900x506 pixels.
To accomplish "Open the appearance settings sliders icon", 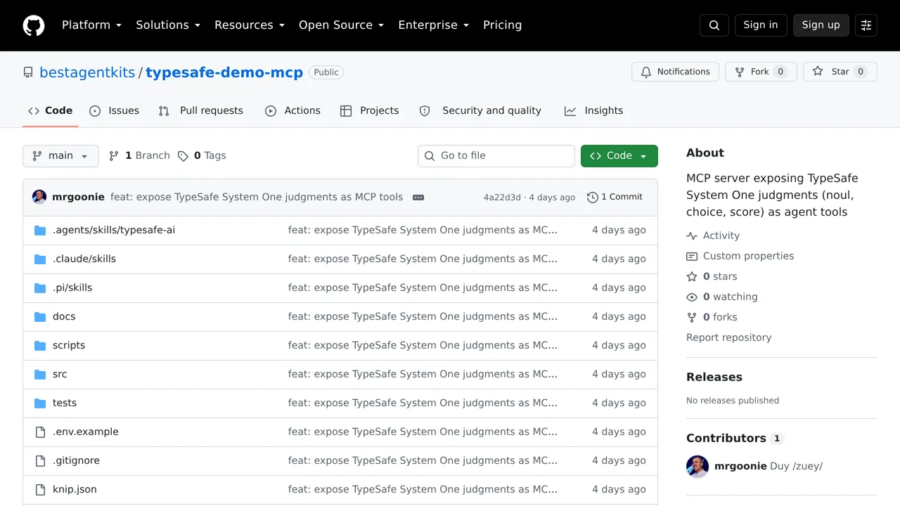I will click(x=866, y=25).
